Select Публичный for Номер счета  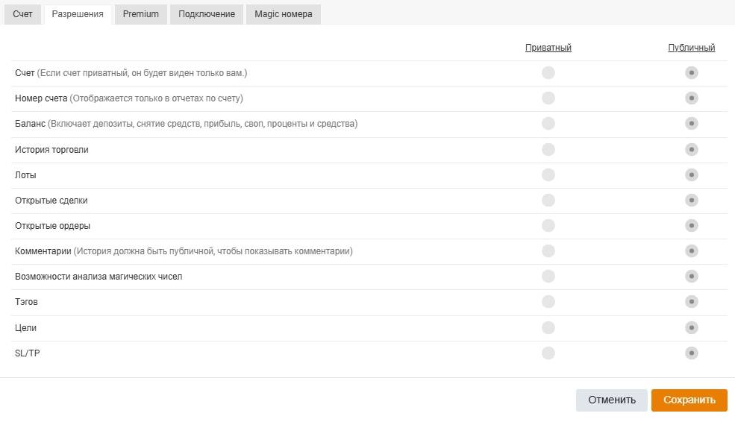pyautogui.click(x=692, y=98)
